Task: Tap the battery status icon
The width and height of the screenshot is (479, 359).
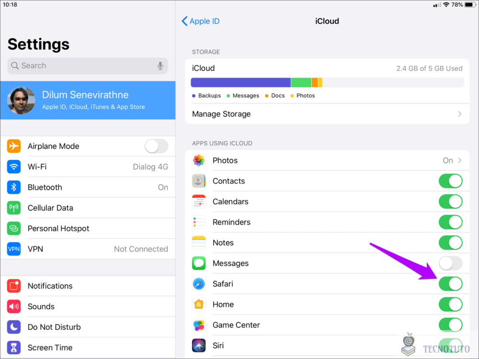Action: pos(470,5)
